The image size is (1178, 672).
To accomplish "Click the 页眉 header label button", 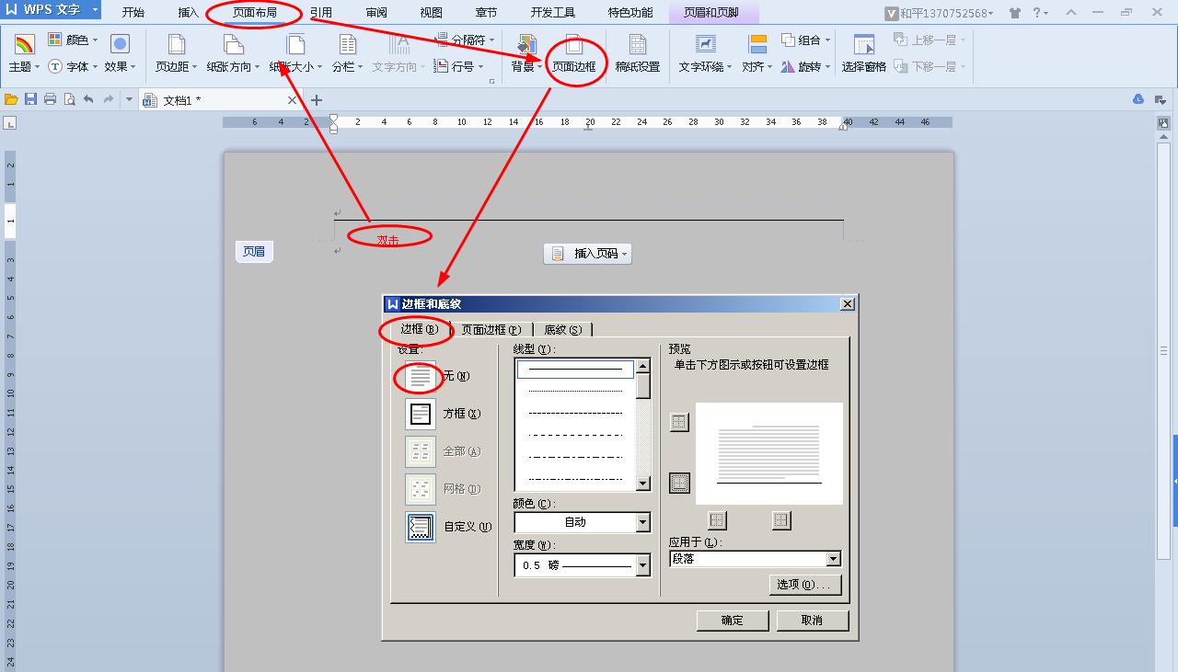I will tap(254, 252).
